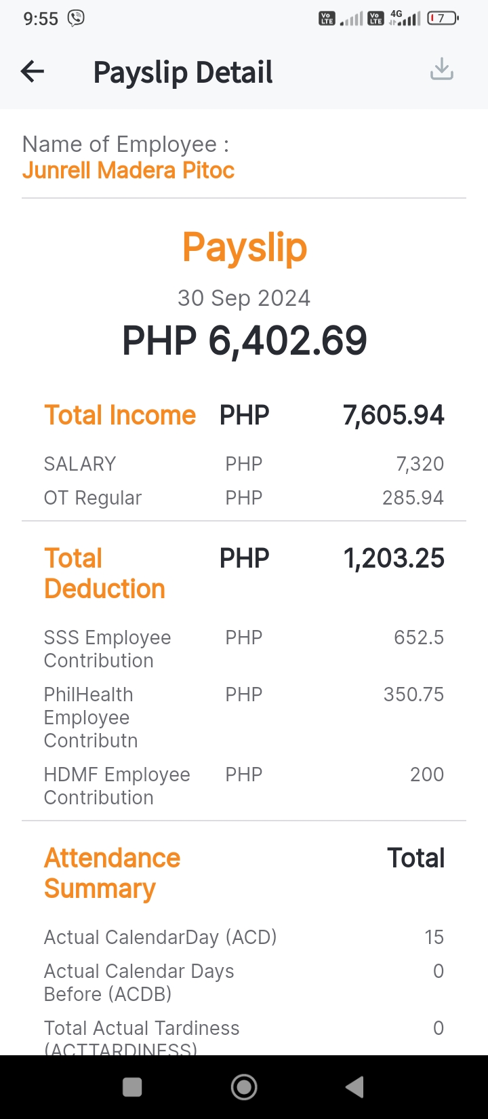Tap the status bar clock showing 9:55
The width and height of the screenshot is (488, 1119).
point(41,19)
